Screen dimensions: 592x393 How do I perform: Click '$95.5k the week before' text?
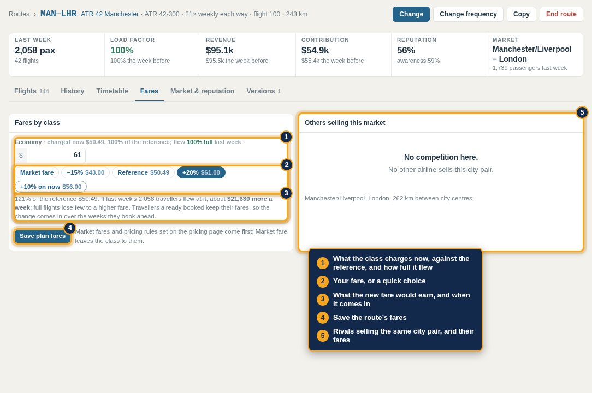236,61
